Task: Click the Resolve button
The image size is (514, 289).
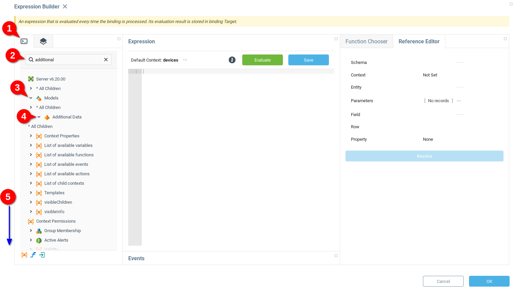Action: [x=424, y=156]
